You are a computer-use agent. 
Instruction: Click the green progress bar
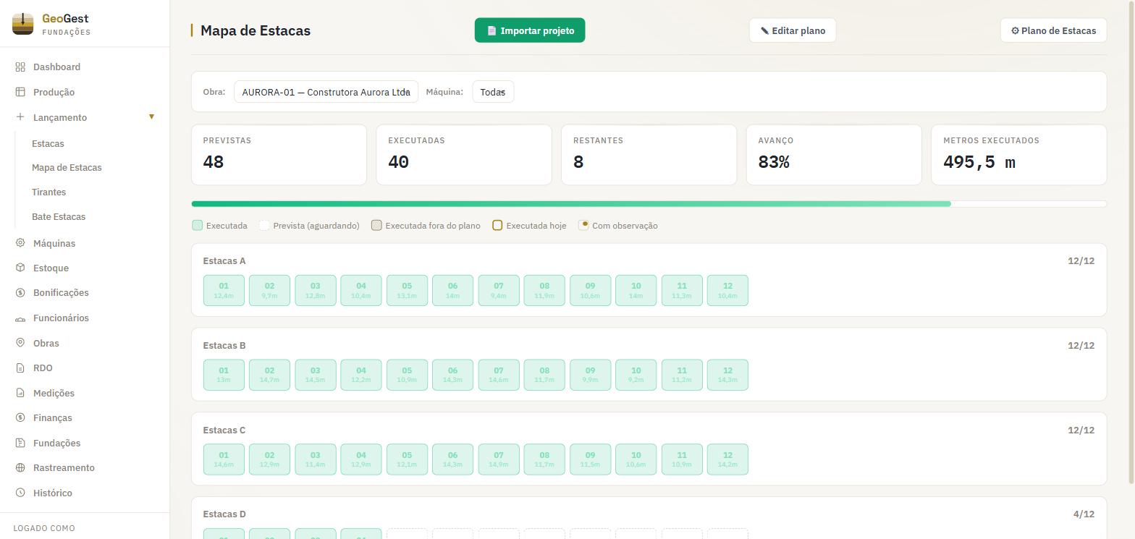click(571, 204)
